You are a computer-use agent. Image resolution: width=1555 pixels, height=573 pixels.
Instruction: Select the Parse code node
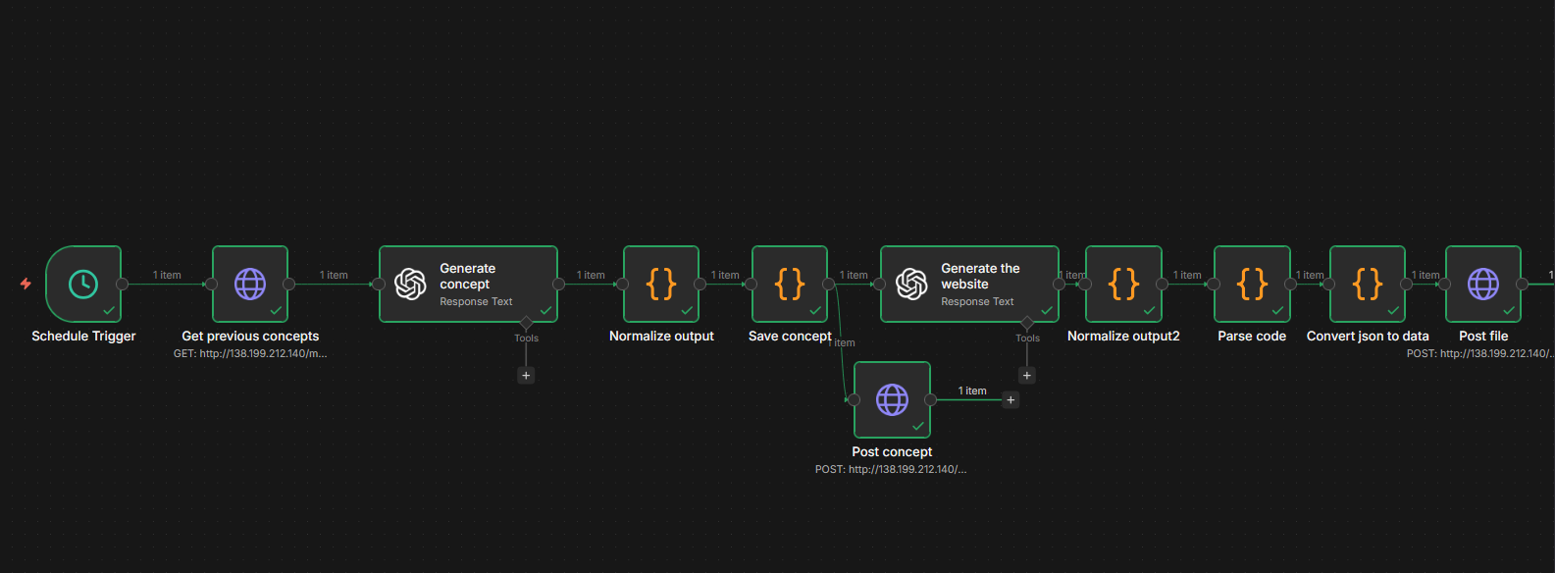tap(1252, 284)
